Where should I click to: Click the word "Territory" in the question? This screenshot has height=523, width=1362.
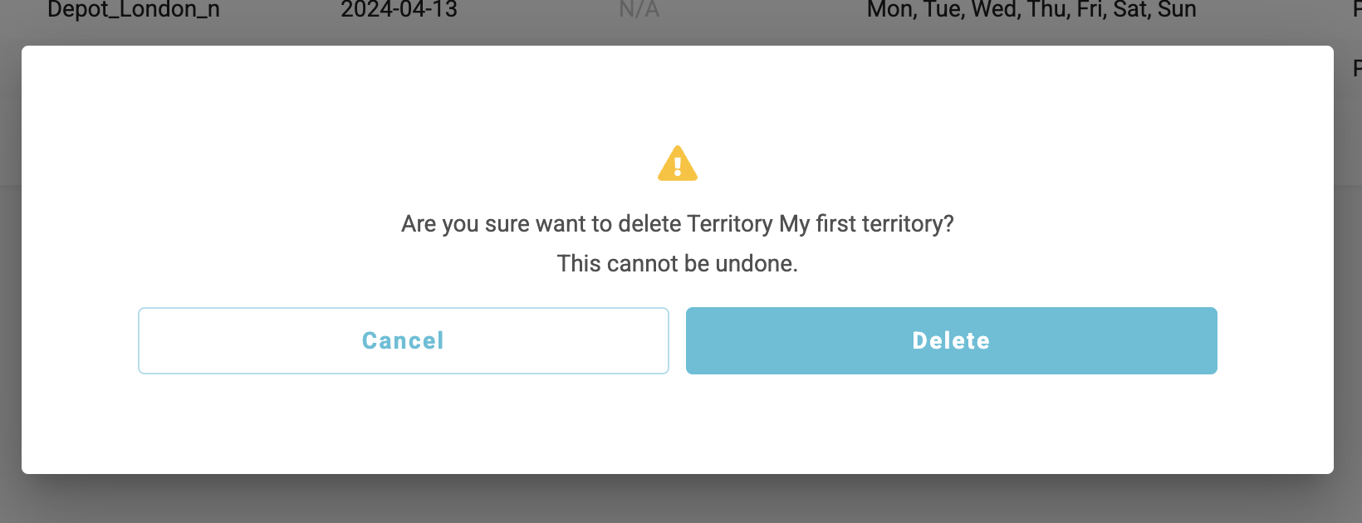[x=730, y=224]
